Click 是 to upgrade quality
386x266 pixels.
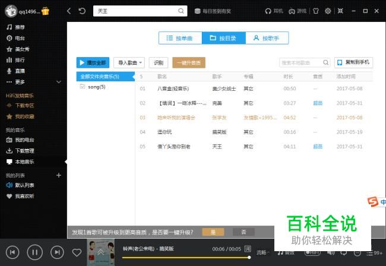click(213, 232)
